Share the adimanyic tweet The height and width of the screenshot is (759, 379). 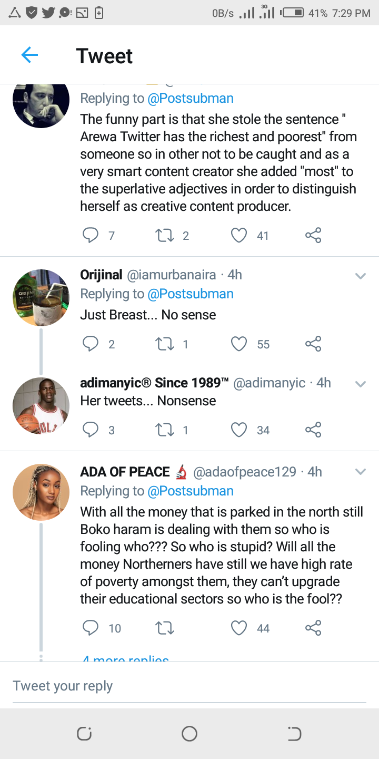coord(313,430)
